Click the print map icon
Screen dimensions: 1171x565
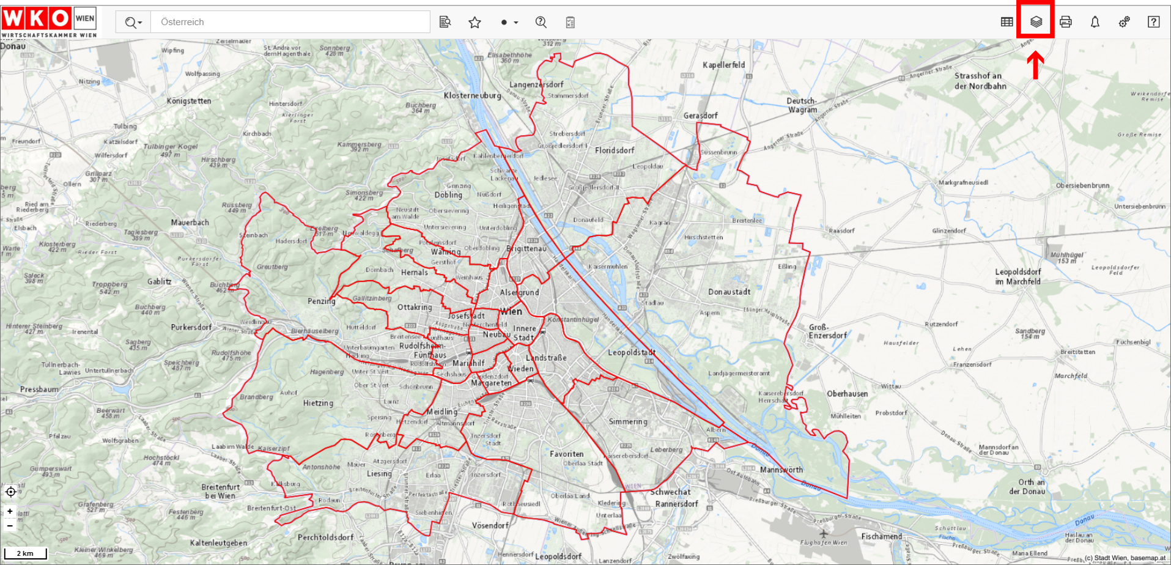[1065, 22]
